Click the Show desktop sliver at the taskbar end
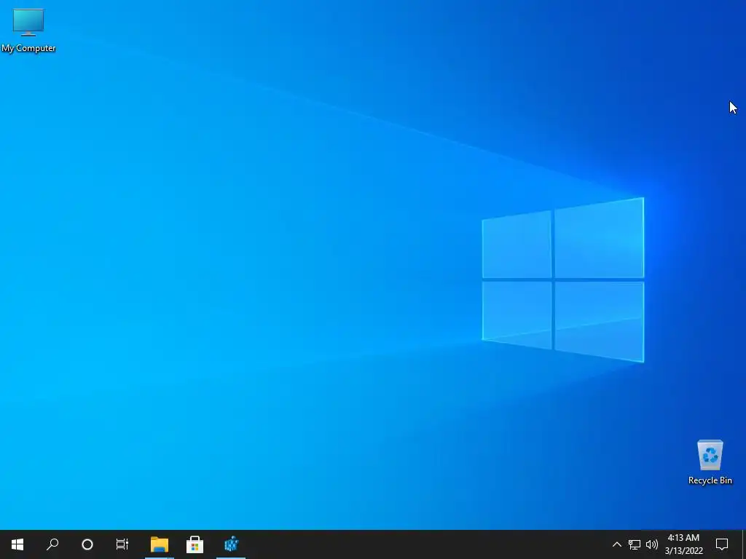Image resolution: width=746 pixels, height=559 pixels. (744, 544)
